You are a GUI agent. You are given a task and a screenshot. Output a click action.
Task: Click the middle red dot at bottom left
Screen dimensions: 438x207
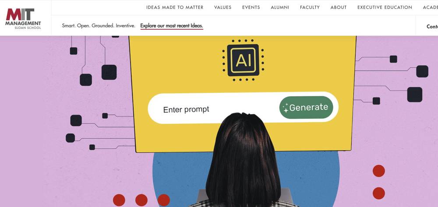coord(141,200)
